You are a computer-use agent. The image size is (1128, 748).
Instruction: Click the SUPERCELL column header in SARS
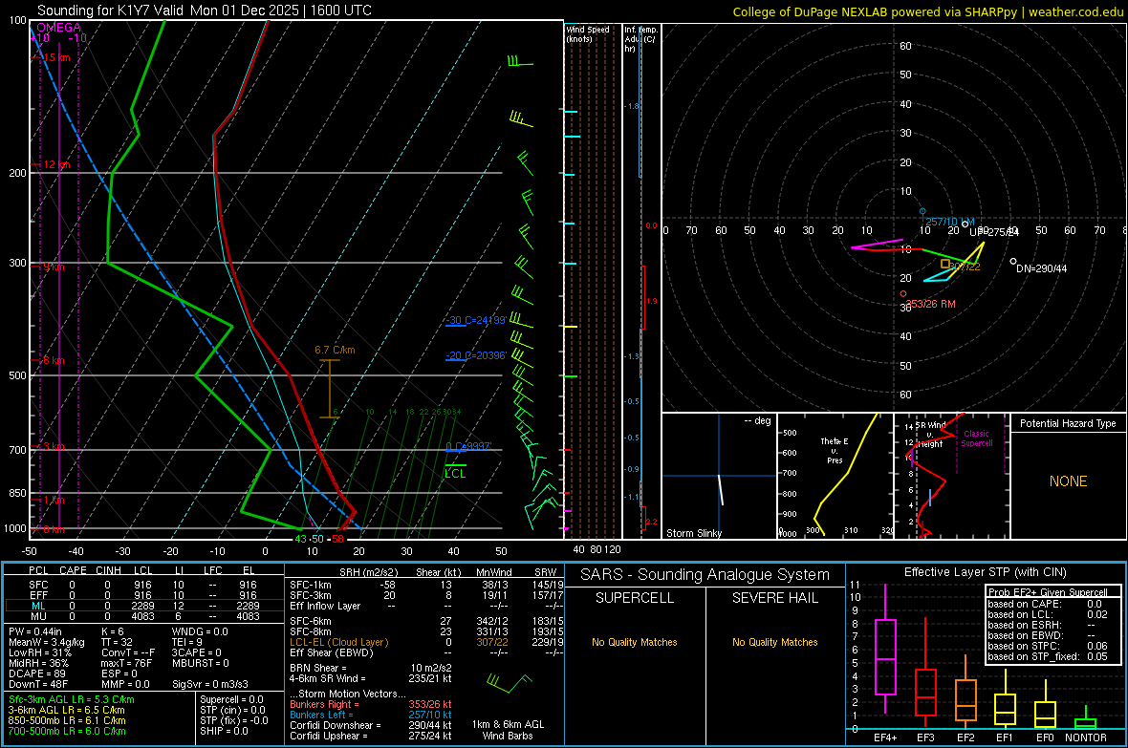[x=635, y=598]
